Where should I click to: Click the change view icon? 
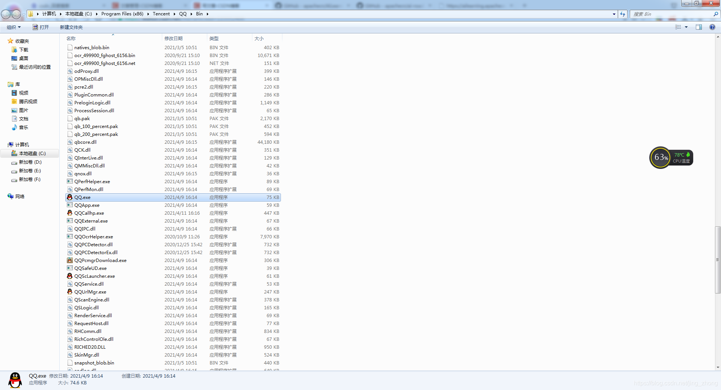(678, 27)
